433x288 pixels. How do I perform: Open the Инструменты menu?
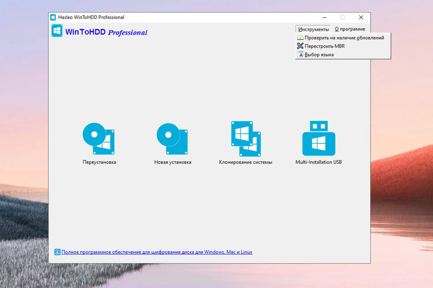[313, 29]
